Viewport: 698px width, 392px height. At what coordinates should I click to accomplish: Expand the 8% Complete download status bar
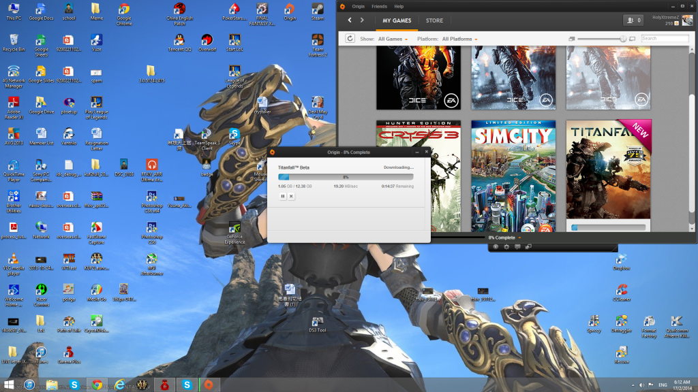point(504,238)
